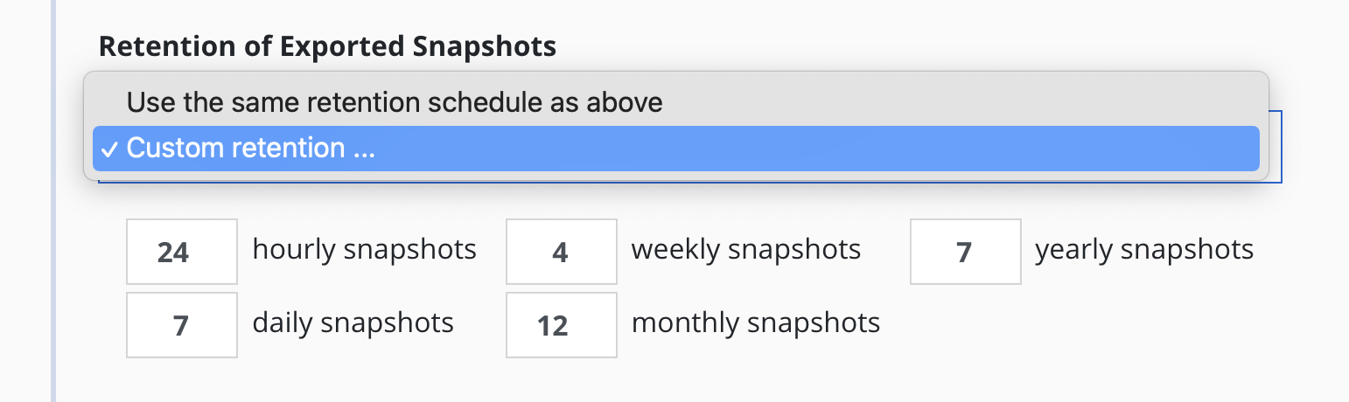The image size is (1349, 402).
Task: Click the "weekly snapshots" label
Action: tap(745, 250)
